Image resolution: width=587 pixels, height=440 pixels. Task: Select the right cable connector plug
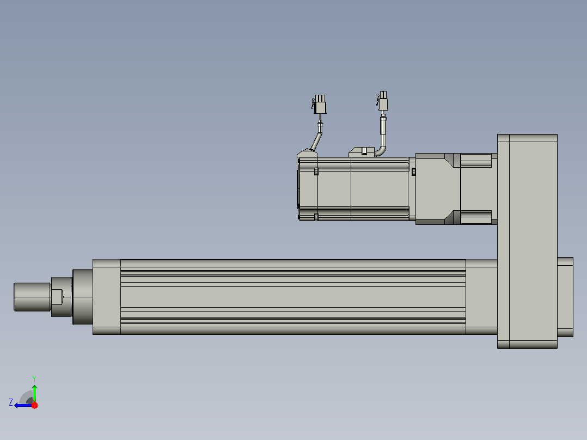tap(383, 101)
